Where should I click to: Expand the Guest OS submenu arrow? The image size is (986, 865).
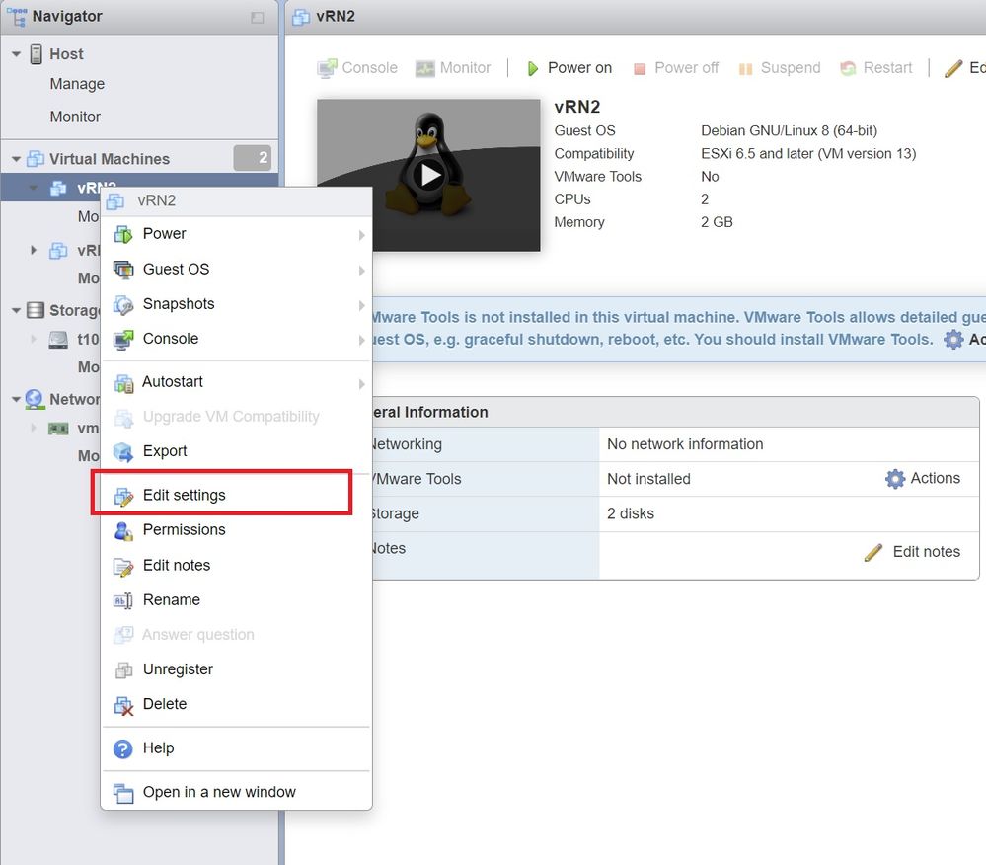tap(361, 270)
